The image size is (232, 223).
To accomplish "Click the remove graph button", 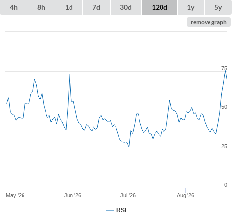I will pyautogui.click(x=209, y=22).
